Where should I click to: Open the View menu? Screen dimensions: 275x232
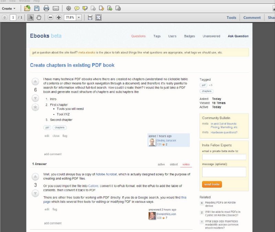12,1
